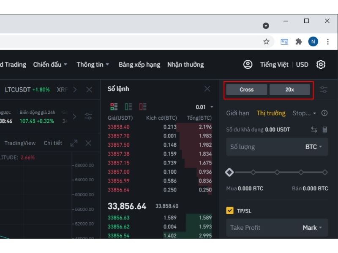Toggle the TP/SL checkbox
The width and height of the screenshot is (338, 253).
pyautogui.click(x=230, y=210)
